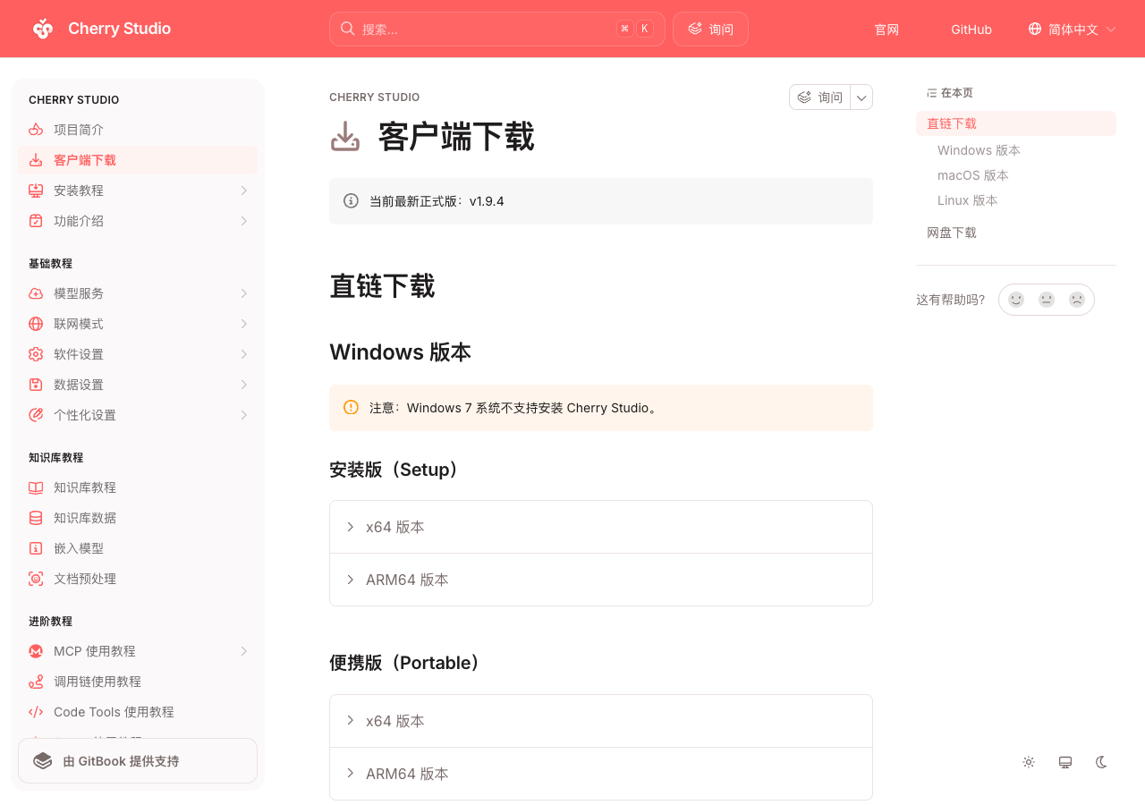
Task: Open 知识库教程 page in sidebar
Action: coord(138,487)
